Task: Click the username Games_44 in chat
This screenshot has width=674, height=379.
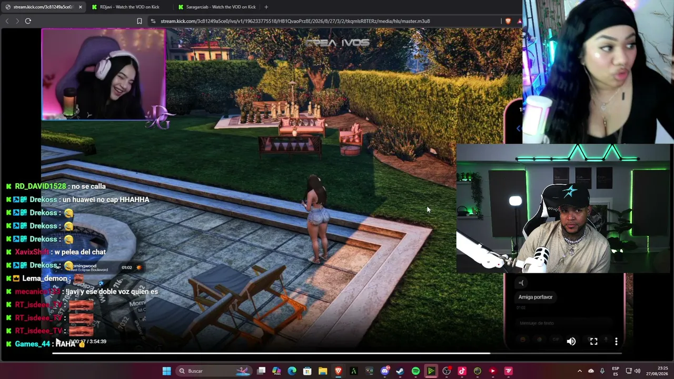Action: [33, 344]
